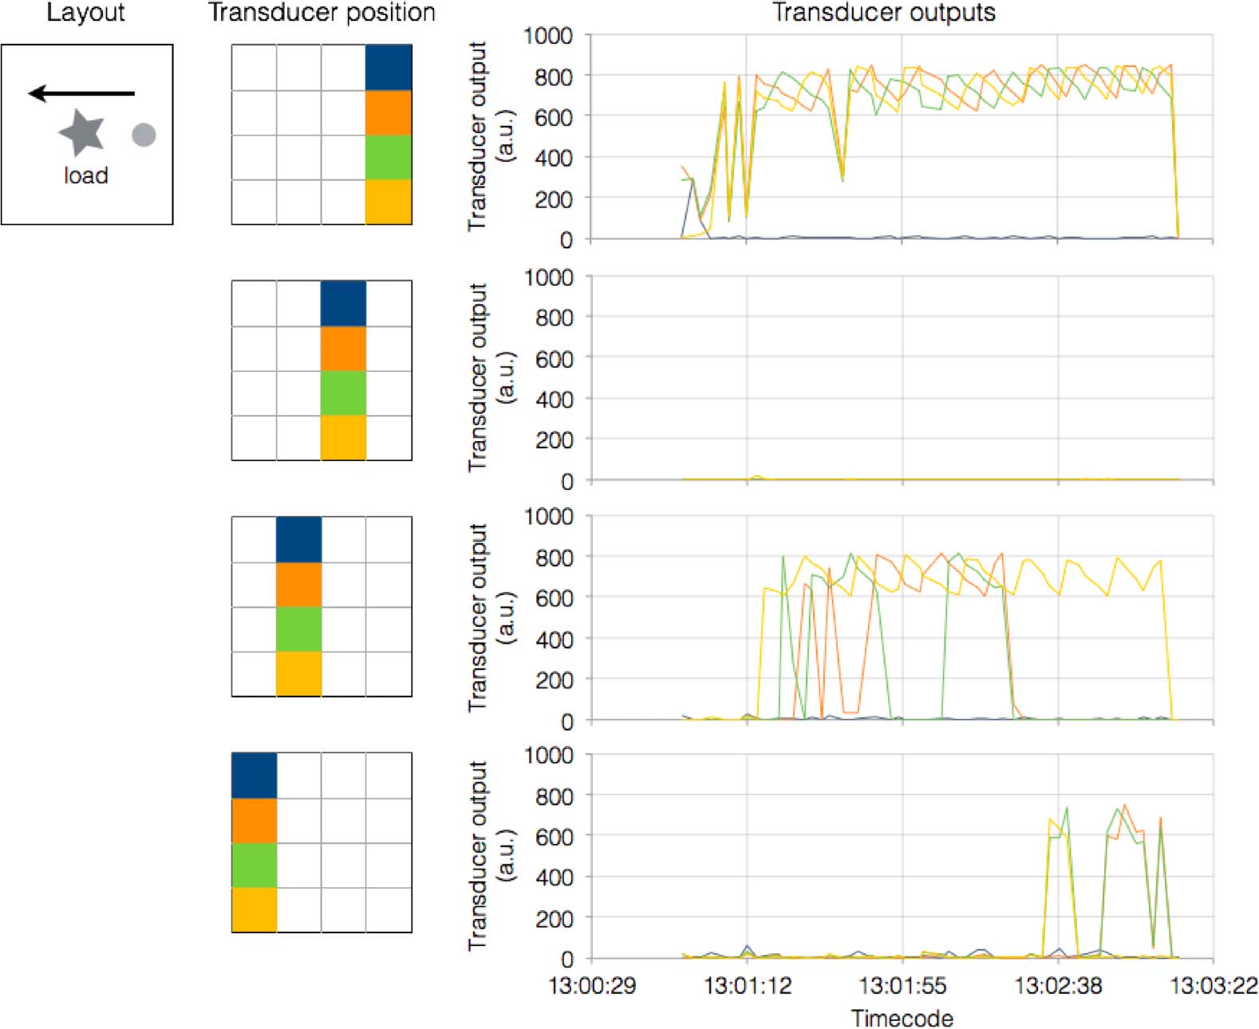1259x1029 pixels.
Task: Pick the yellow square in the third position grid
Action: tap(299, 674)
